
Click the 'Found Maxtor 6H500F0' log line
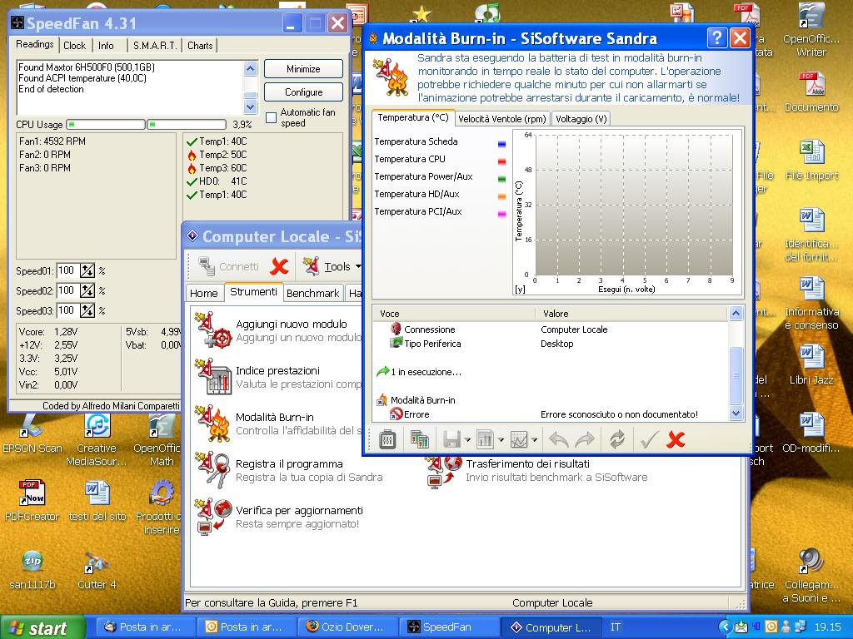tap(87, 67)
